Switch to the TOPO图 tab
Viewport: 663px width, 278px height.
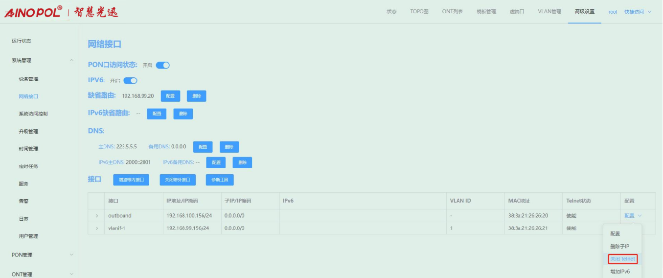[419, 12]
